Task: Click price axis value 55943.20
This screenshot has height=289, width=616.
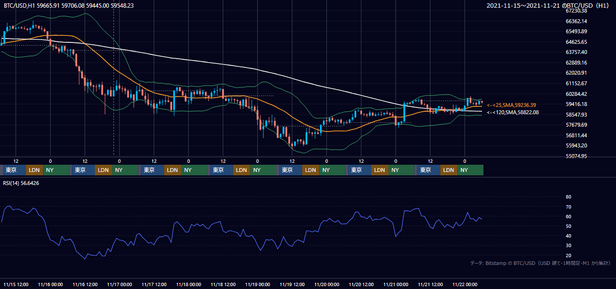Action: (x=576, y=145)
